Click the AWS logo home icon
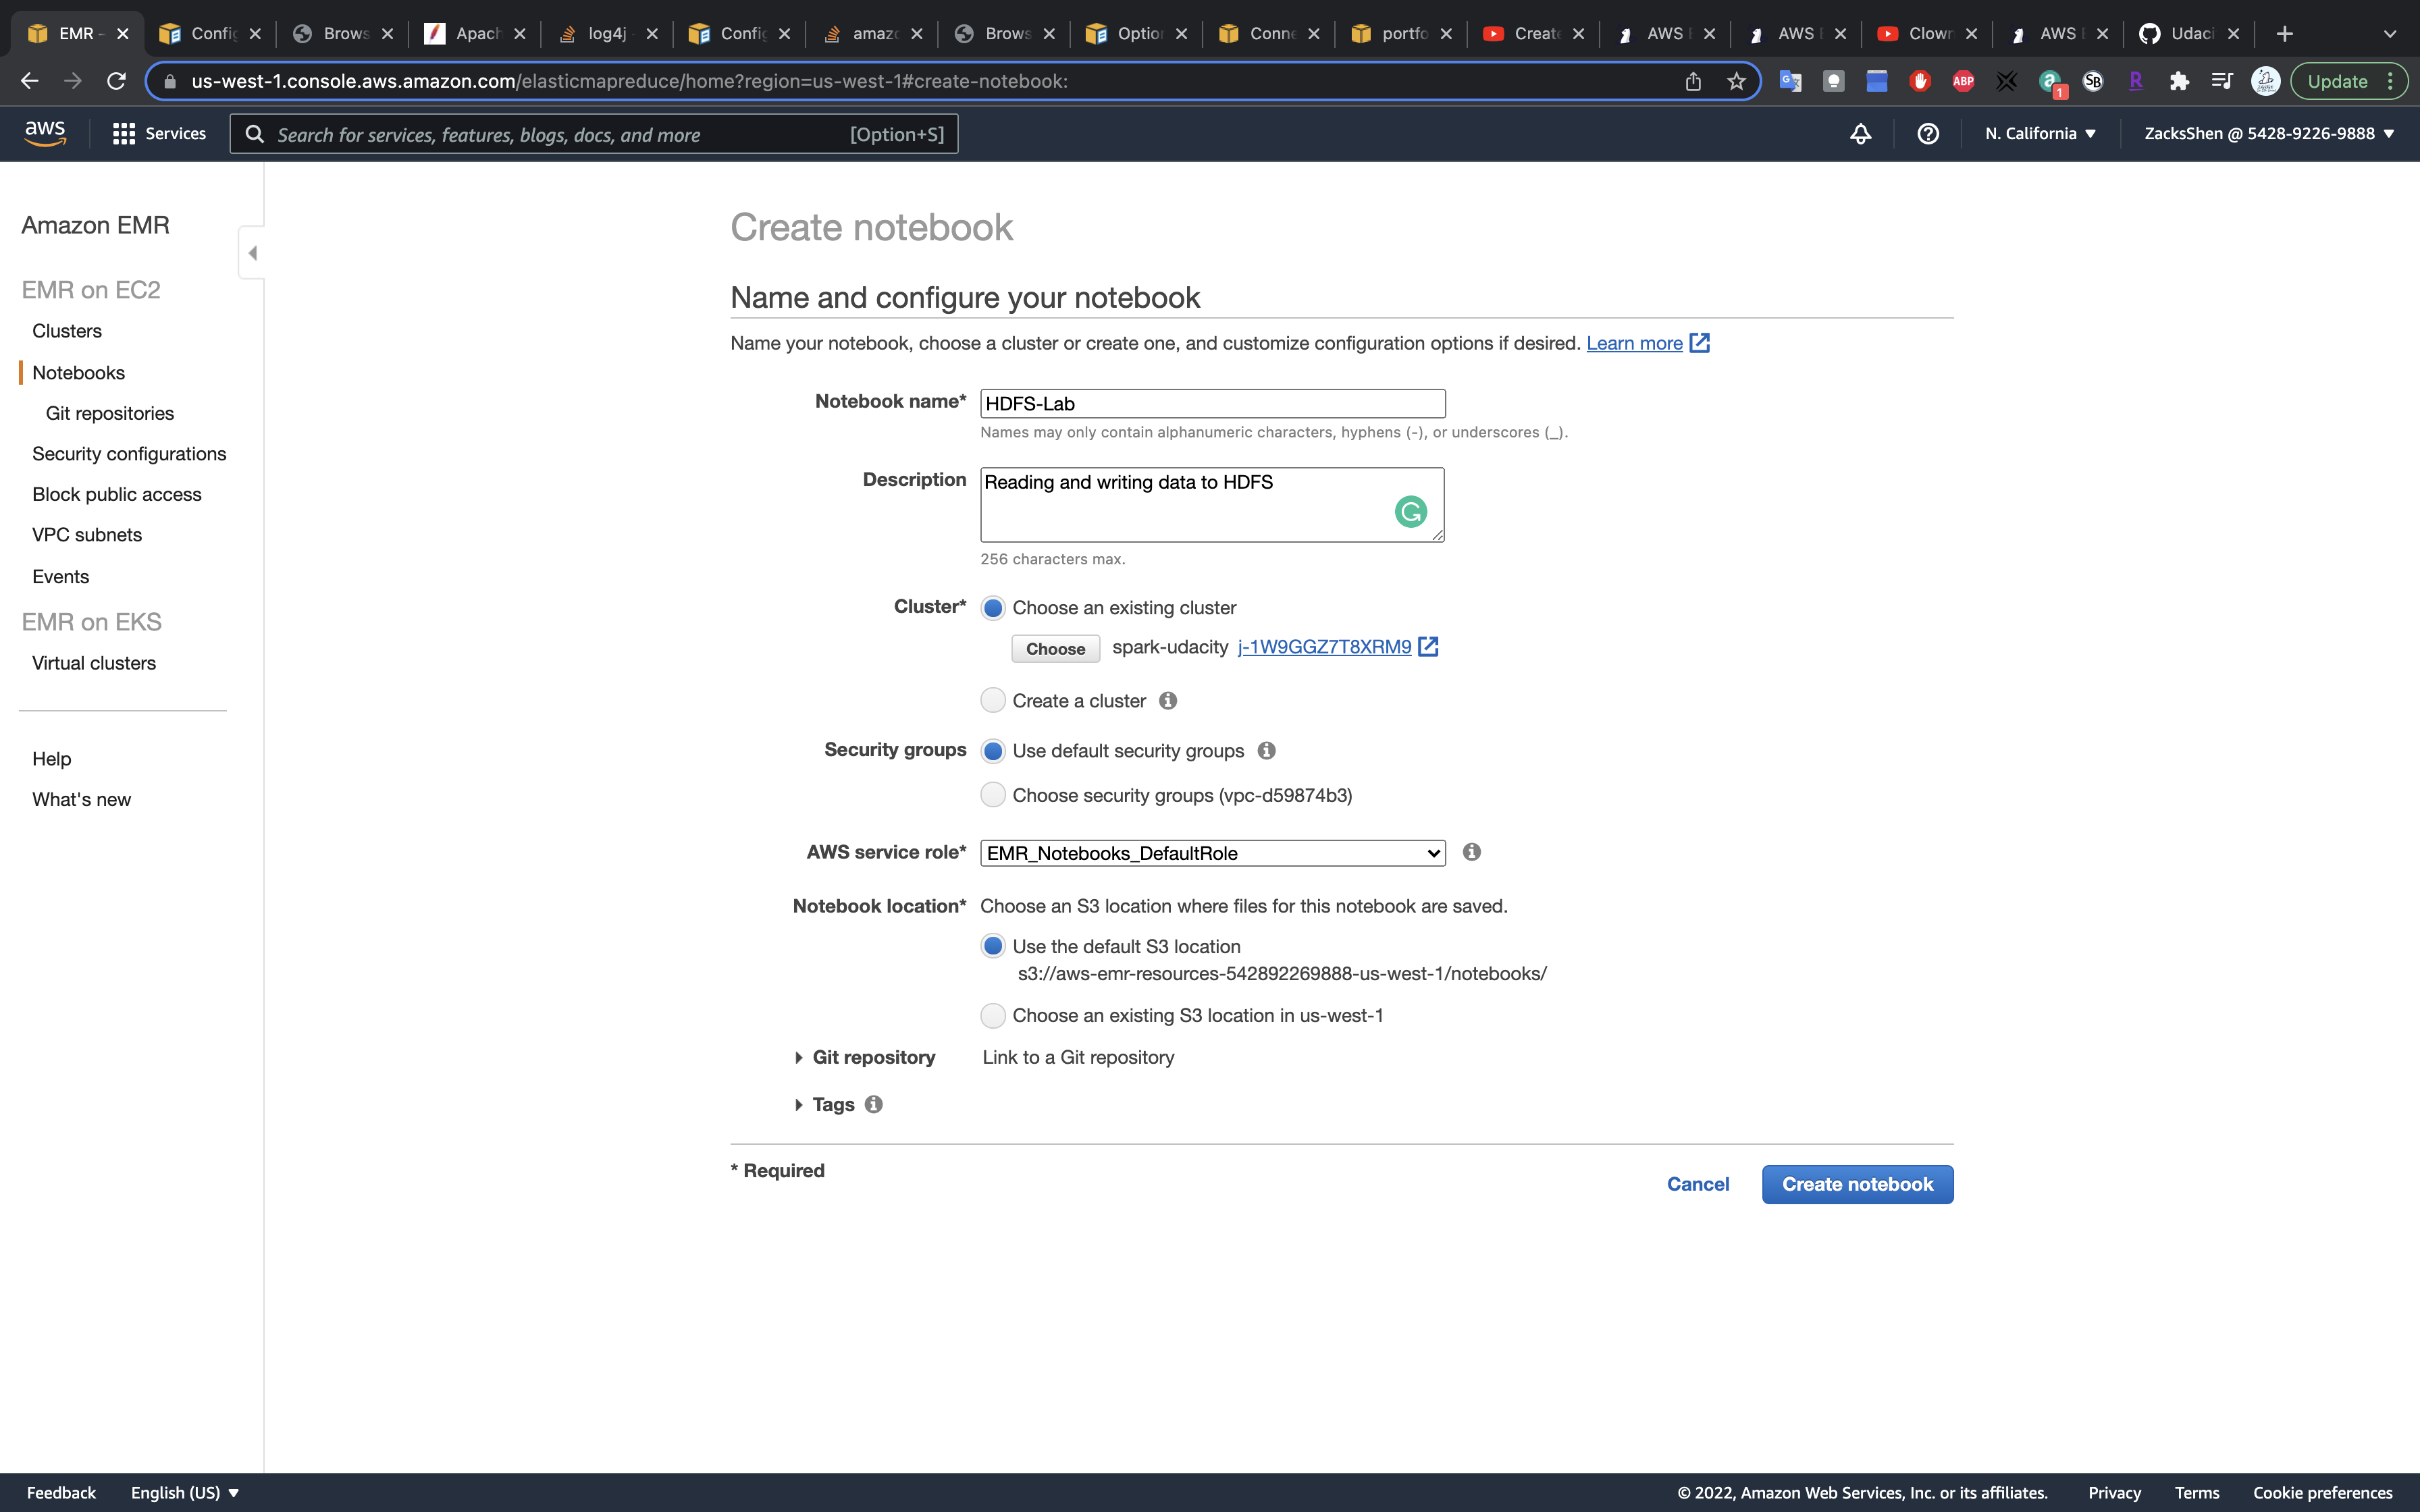This screenshot has height=1512, width=2420. (x=45, y=133)
